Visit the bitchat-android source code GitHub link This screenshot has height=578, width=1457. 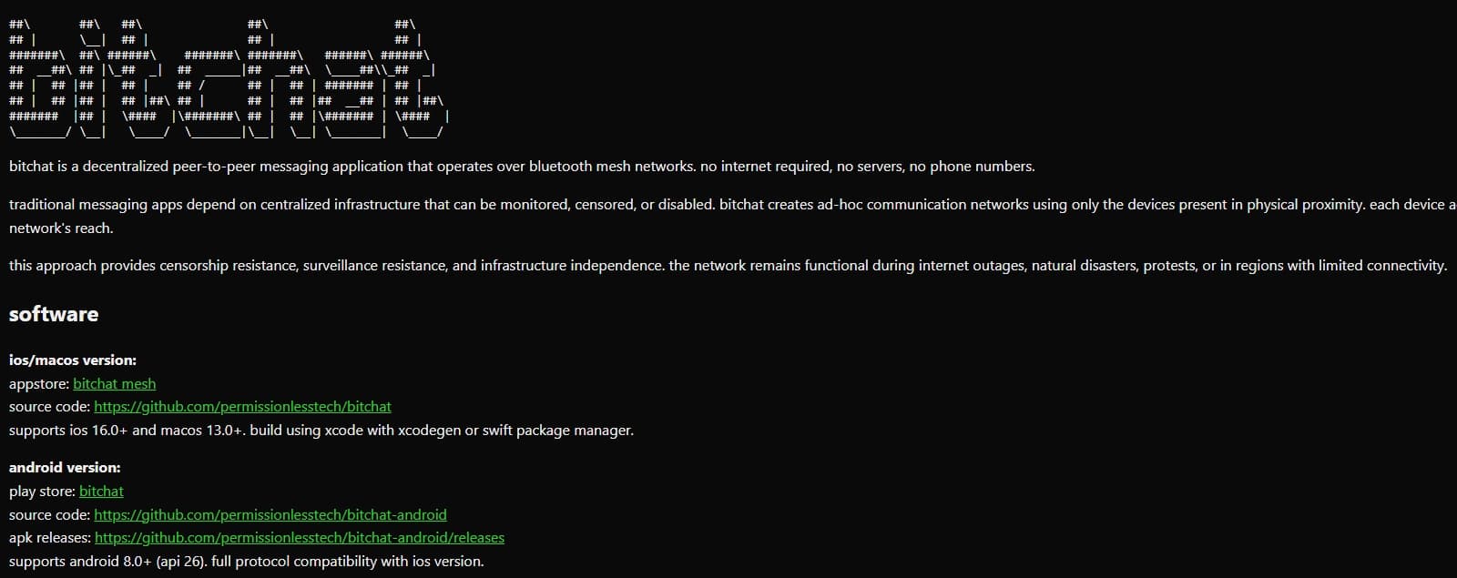[270, 515]
